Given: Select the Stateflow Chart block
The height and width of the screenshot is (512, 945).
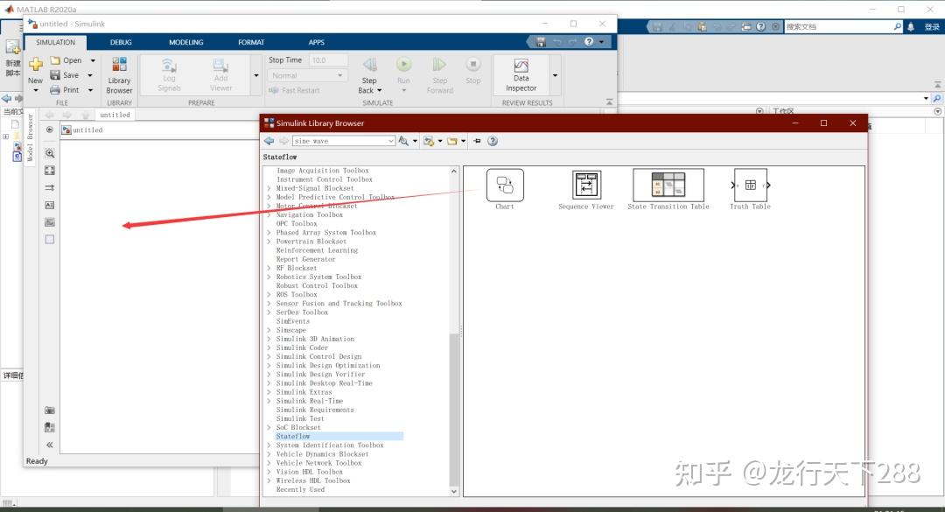Looking at the screenshot, I should coord(505,186).
